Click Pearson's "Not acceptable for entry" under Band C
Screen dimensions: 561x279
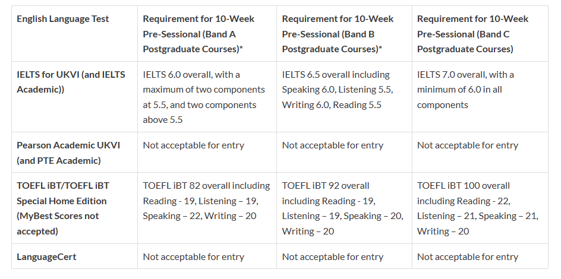(468, 145)
